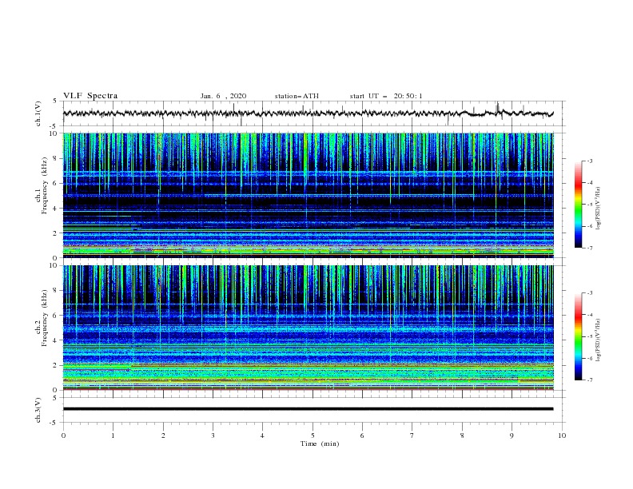
Task: Select the date text "Jan. 6 , 2020"
Action: click(223, 96)
